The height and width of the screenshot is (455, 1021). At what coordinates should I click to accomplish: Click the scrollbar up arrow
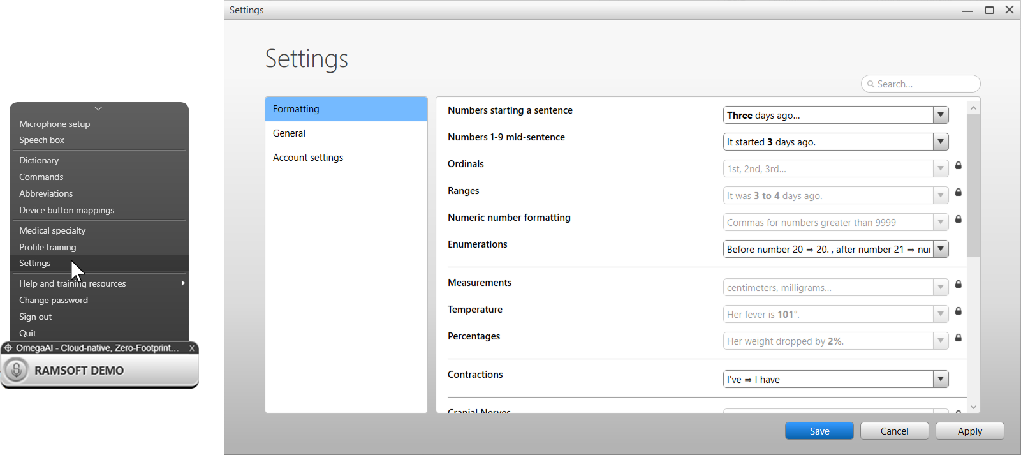click(x=973, y=108)
